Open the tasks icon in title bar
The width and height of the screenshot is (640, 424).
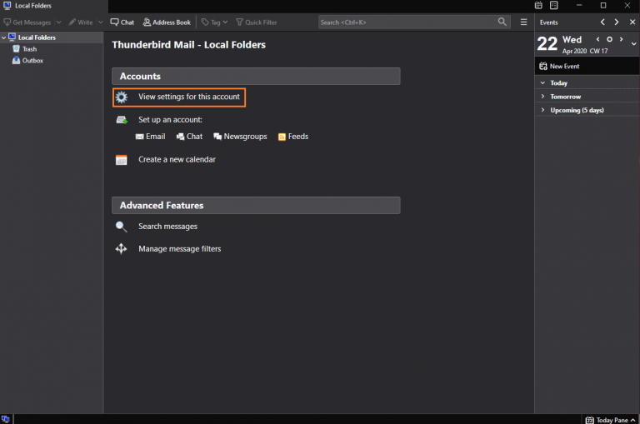(553, 6)
